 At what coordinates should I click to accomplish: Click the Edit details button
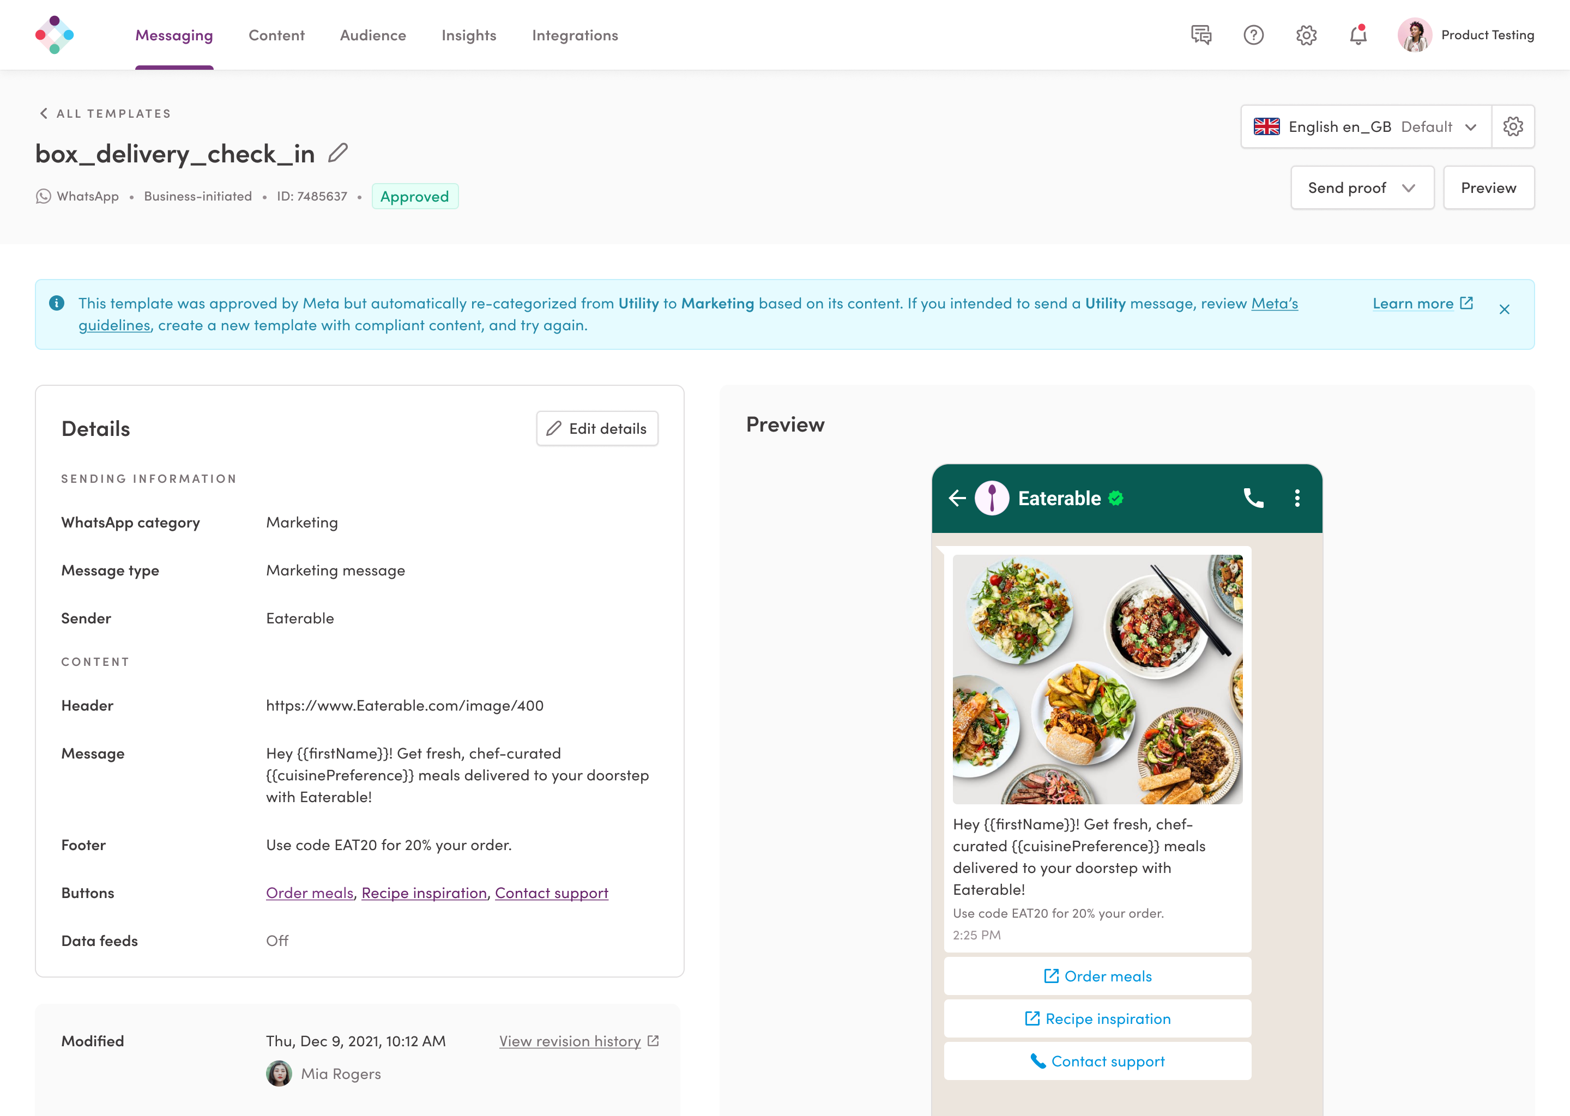tap(597, 429)
